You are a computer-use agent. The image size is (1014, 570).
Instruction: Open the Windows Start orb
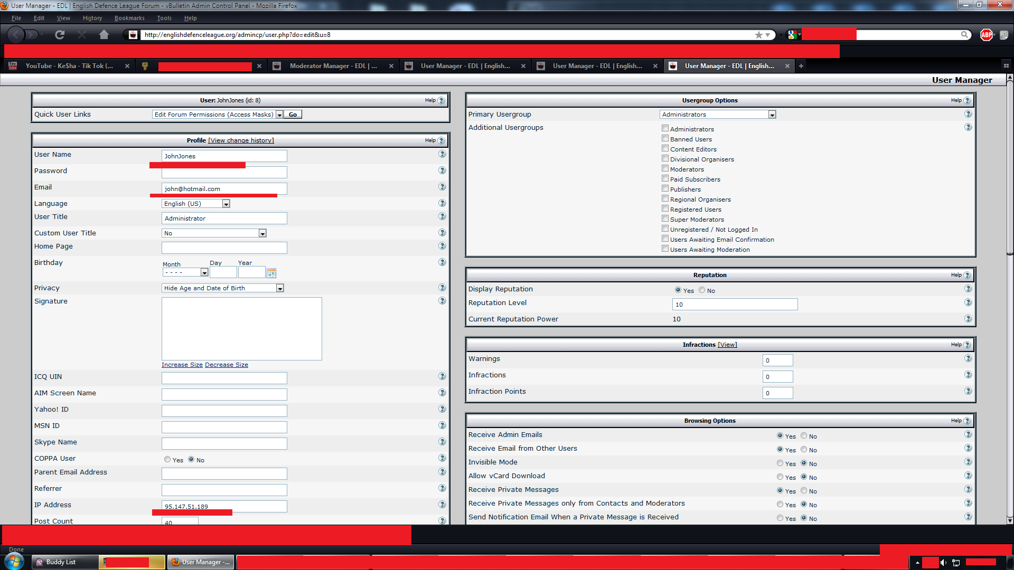(14, 562)
